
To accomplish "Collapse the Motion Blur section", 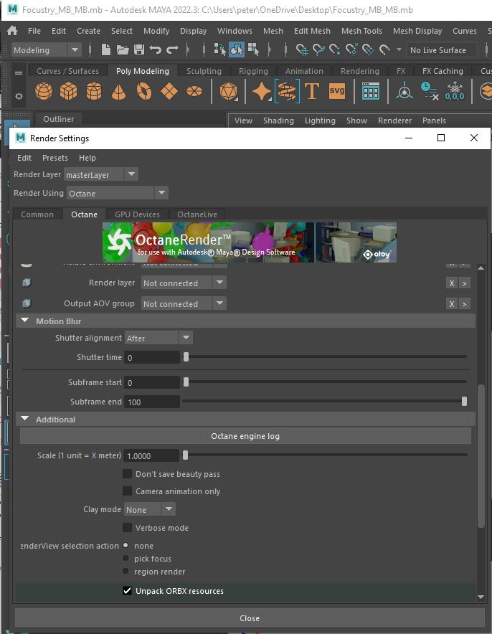I will pos(24,321).
